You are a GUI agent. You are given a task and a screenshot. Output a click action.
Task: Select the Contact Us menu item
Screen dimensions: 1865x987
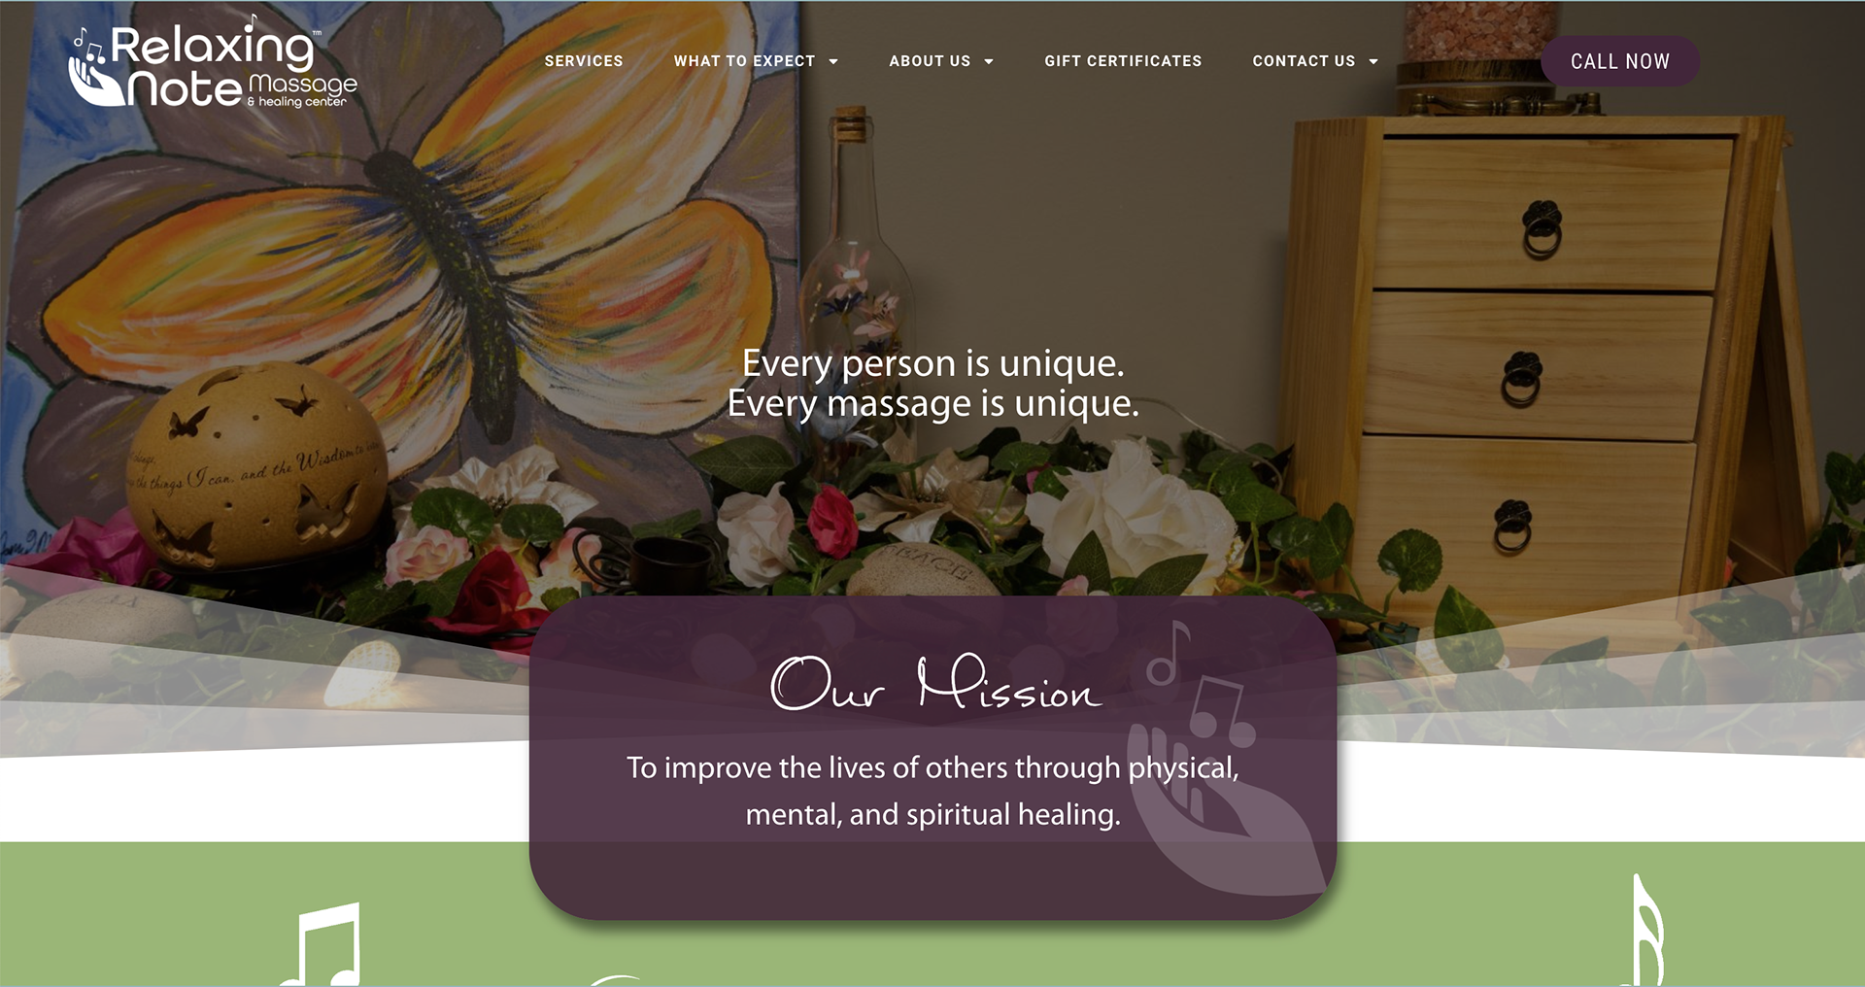1304,60
